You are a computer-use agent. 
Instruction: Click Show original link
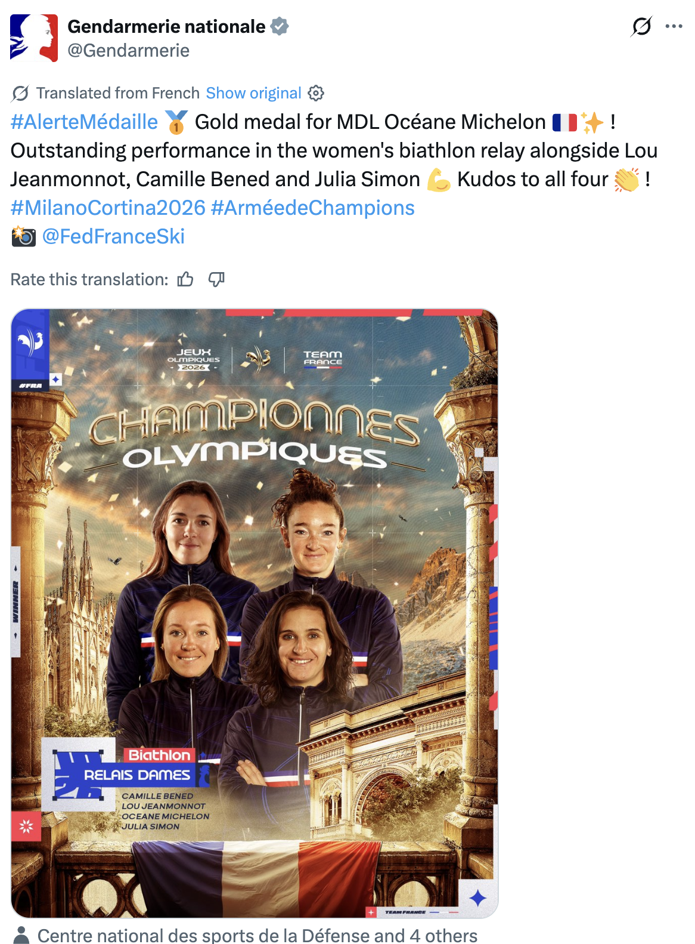pos(253,93)
